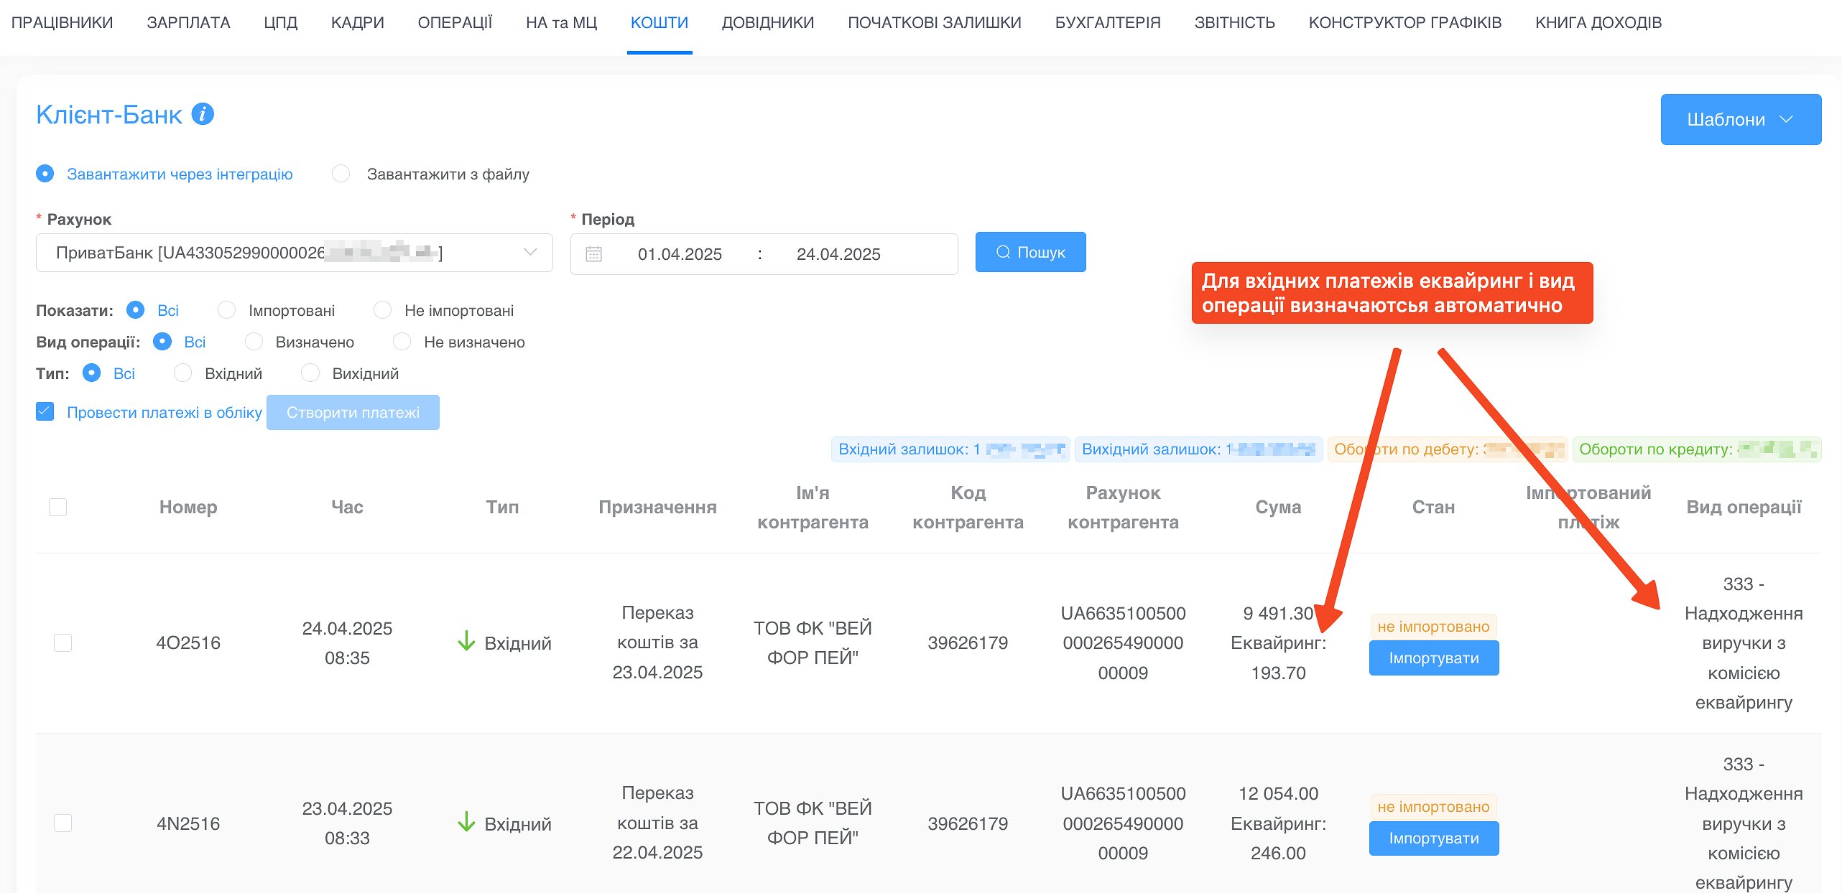This screenshot has height=893, width=1842.
Task: Click the Вихідний залишок balance tag
Action: (1198, 449)
